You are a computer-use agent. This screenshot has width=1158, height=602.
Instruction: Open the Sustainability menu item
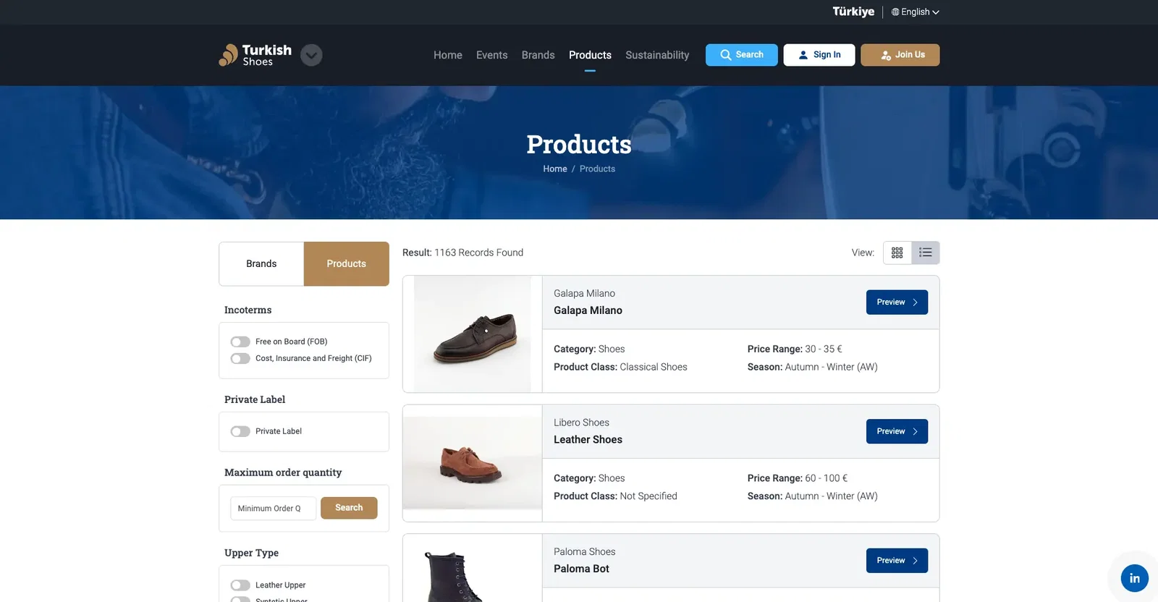pyautogui.click(x=656, y=55)
